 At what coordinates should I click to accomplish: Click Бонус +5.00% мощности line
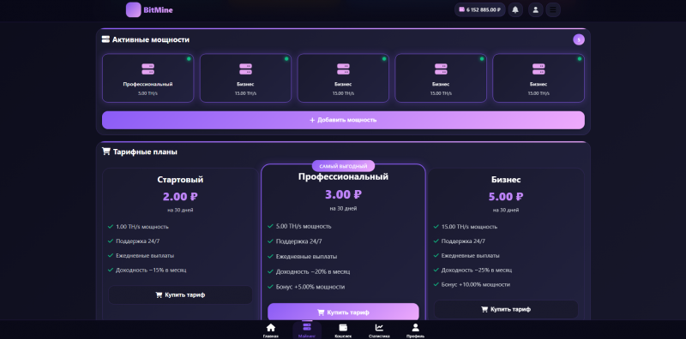(x=310, y=287)
